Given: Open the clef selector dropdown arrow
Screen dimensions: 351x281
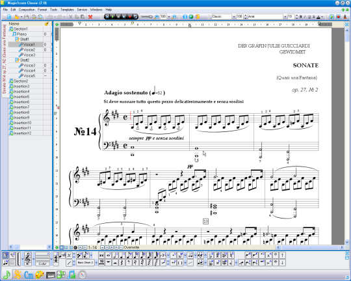Looking at the screenshot, I should 33,259.
